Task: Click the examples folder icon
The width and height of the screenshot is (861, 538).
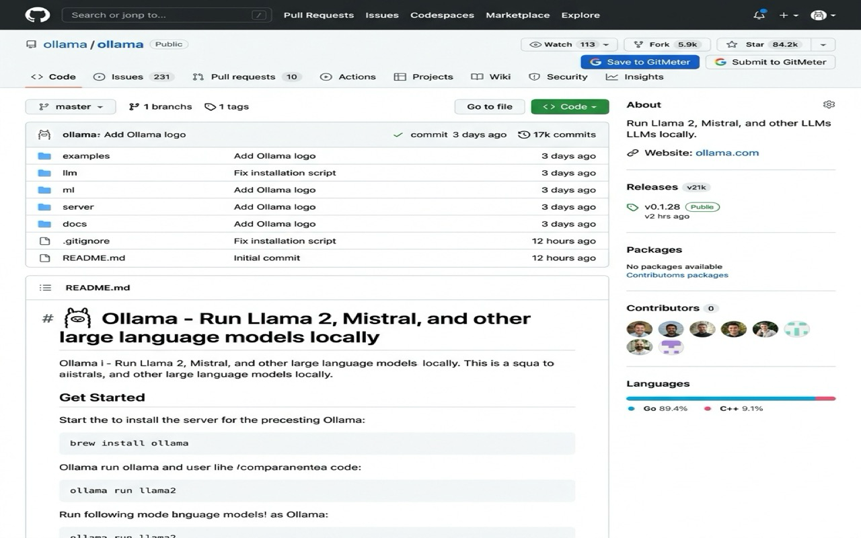Action: pos(46,155)
